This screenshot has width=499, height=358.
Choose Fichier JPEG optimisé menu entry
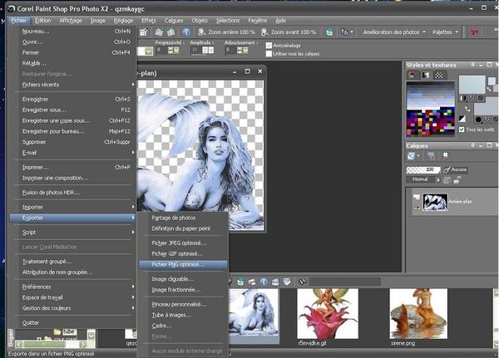[183, 243]
